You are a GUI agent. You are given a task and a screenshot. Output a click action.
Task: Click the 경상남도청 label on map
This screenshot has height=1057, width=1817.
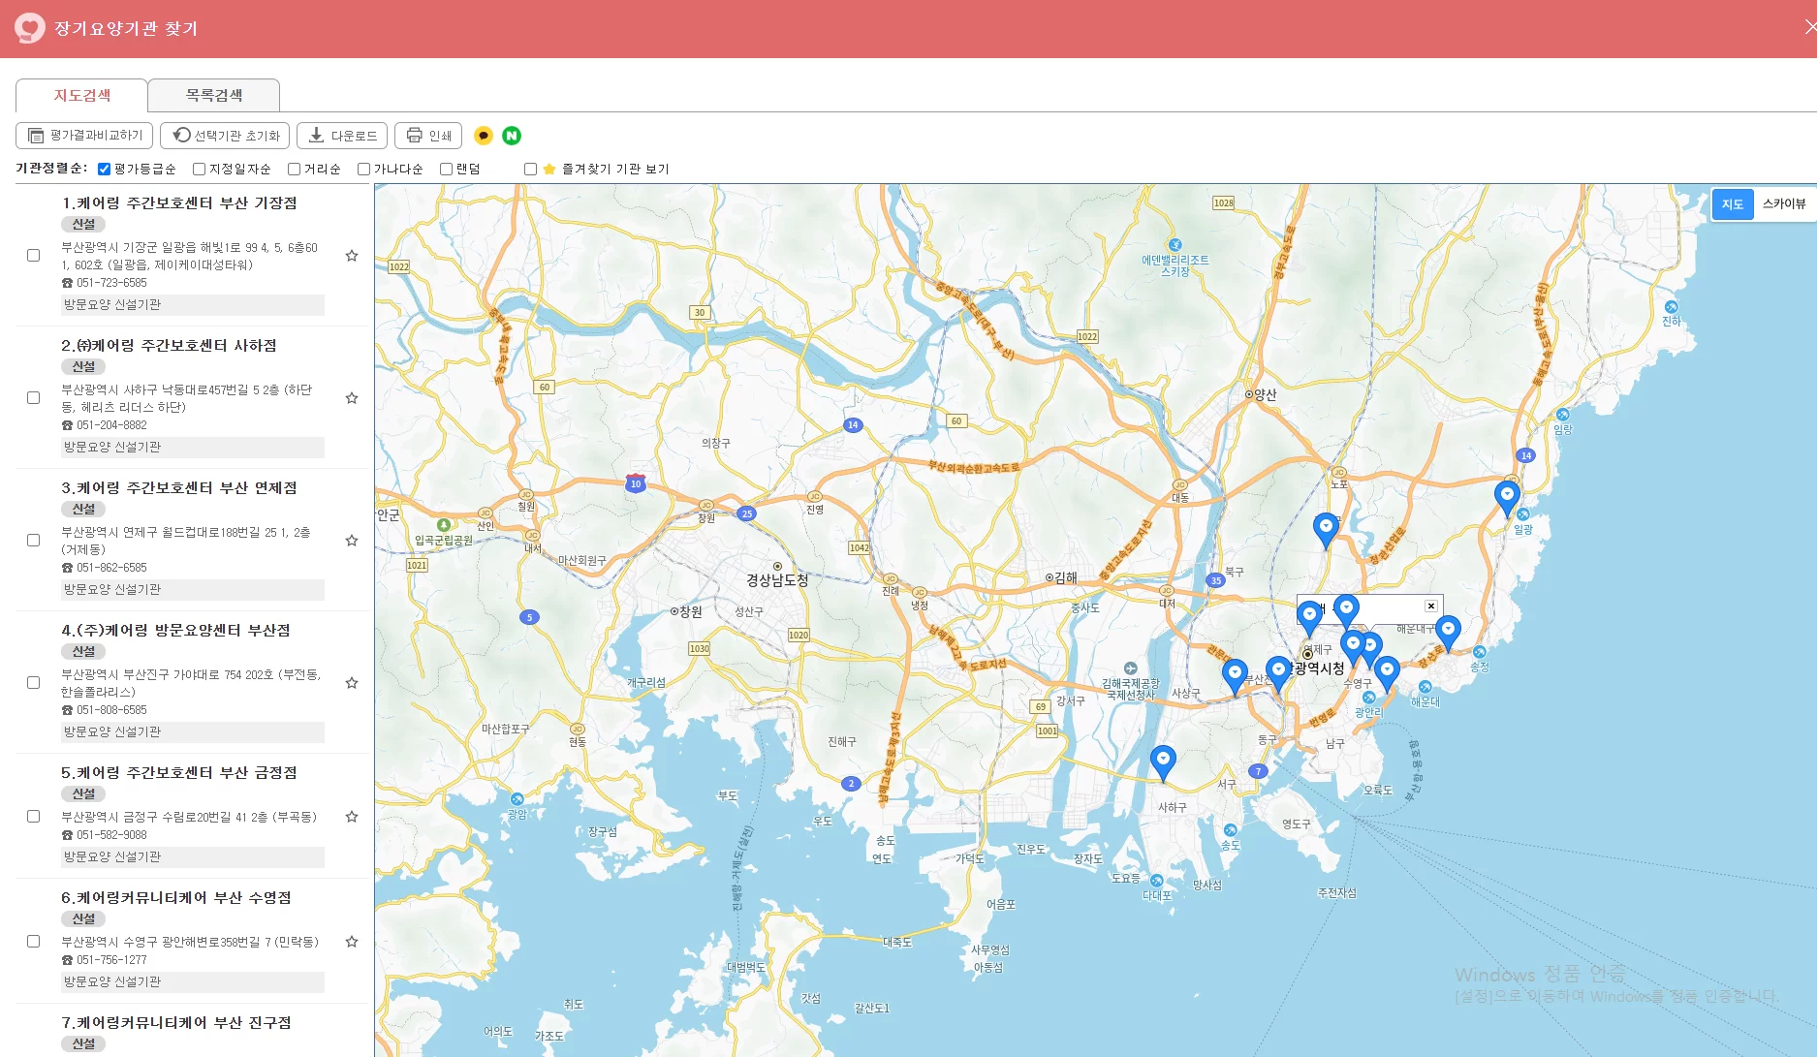tap(777, 580)
